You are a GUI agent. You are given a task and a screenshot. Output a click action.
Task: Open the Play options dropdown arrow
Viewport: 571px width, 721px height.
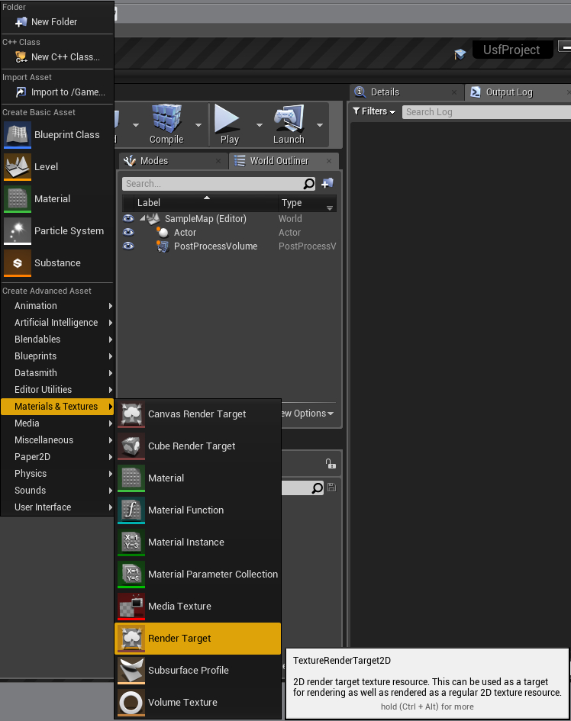click(260, 125)
